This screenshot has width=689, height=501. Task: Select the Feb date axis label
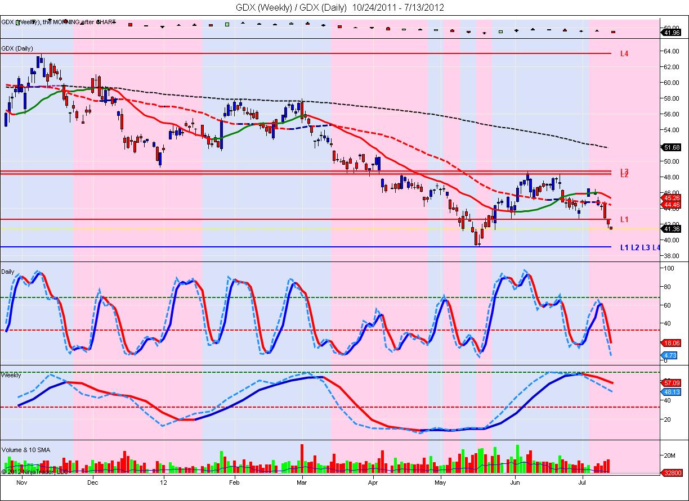pyautogui.click(x=234, y=482)
